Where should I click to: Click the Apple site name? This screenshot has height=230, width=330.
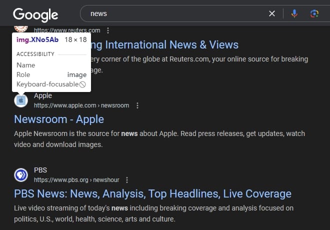(43, 95)
